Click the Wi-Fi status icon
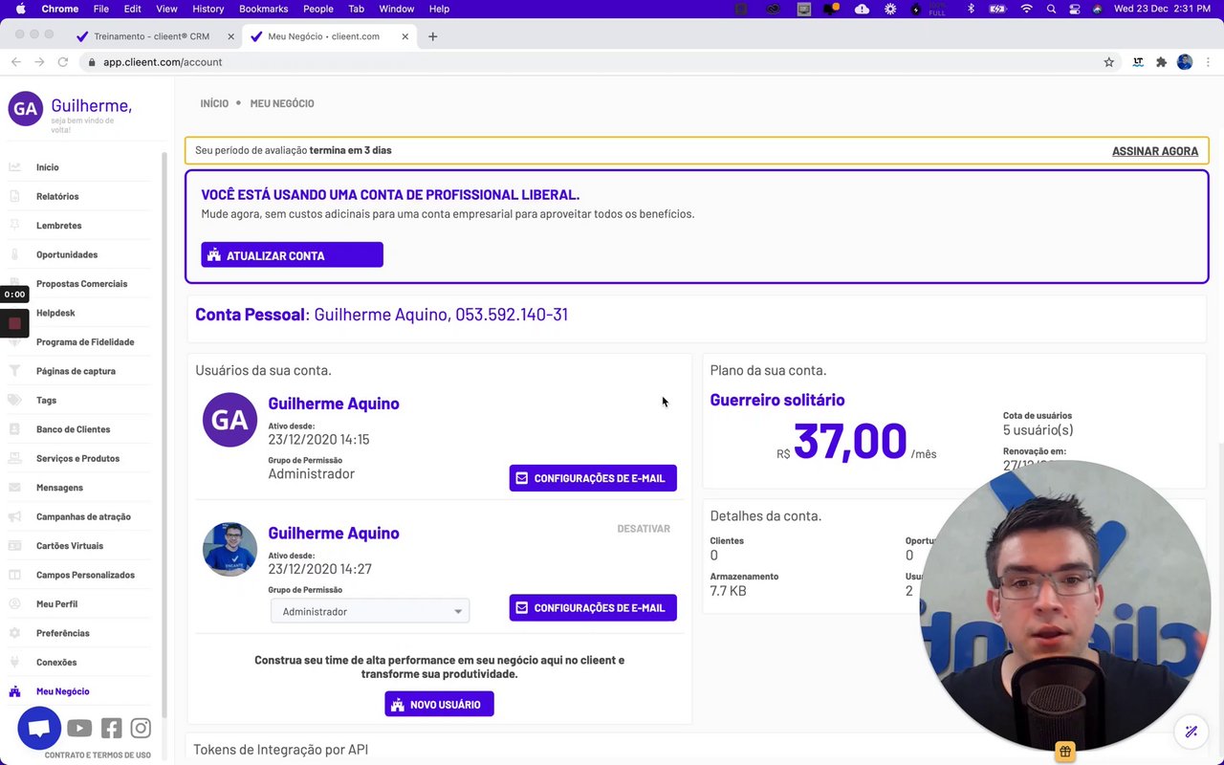 [x=1026, y=9]
